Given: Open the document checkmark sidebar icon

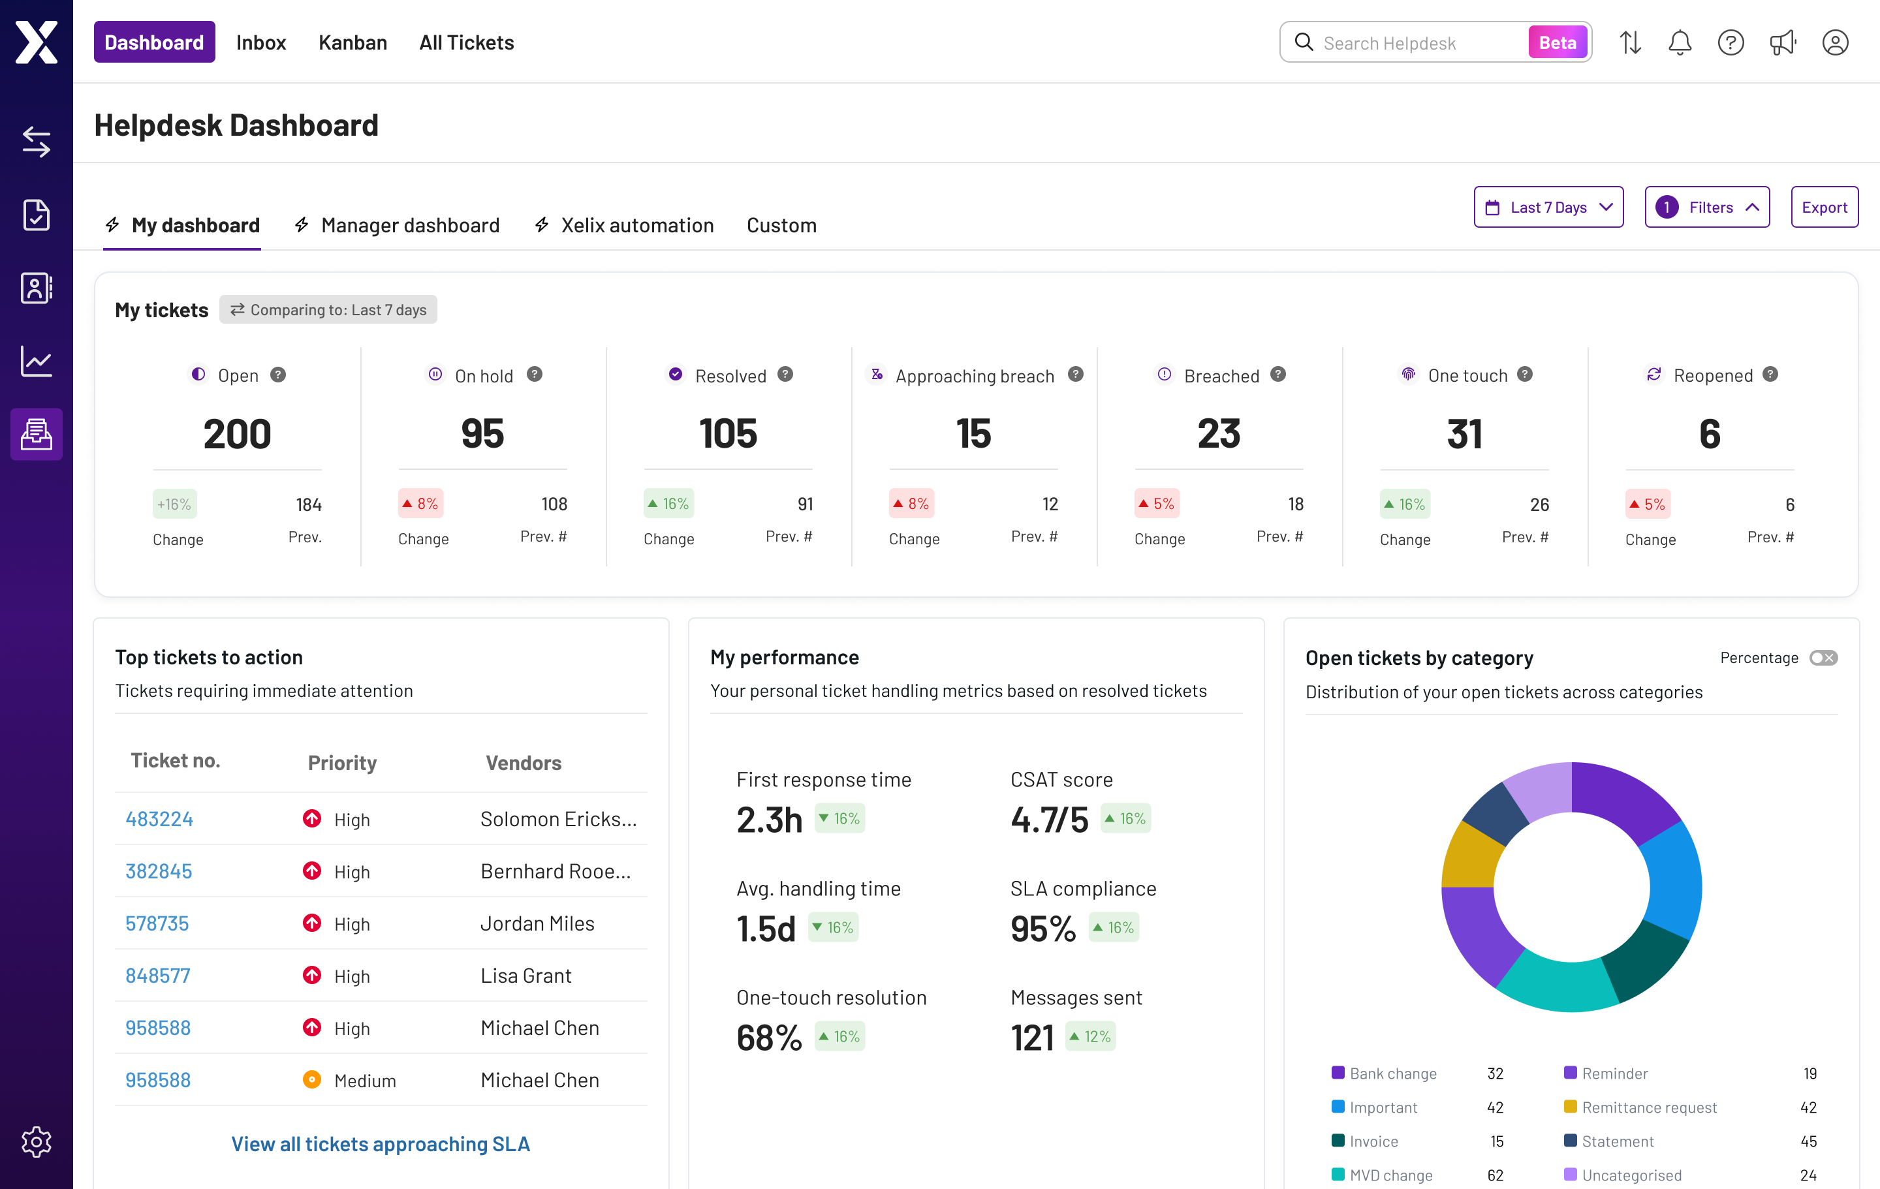Looking at the screenshot, I should coord(36,215).
